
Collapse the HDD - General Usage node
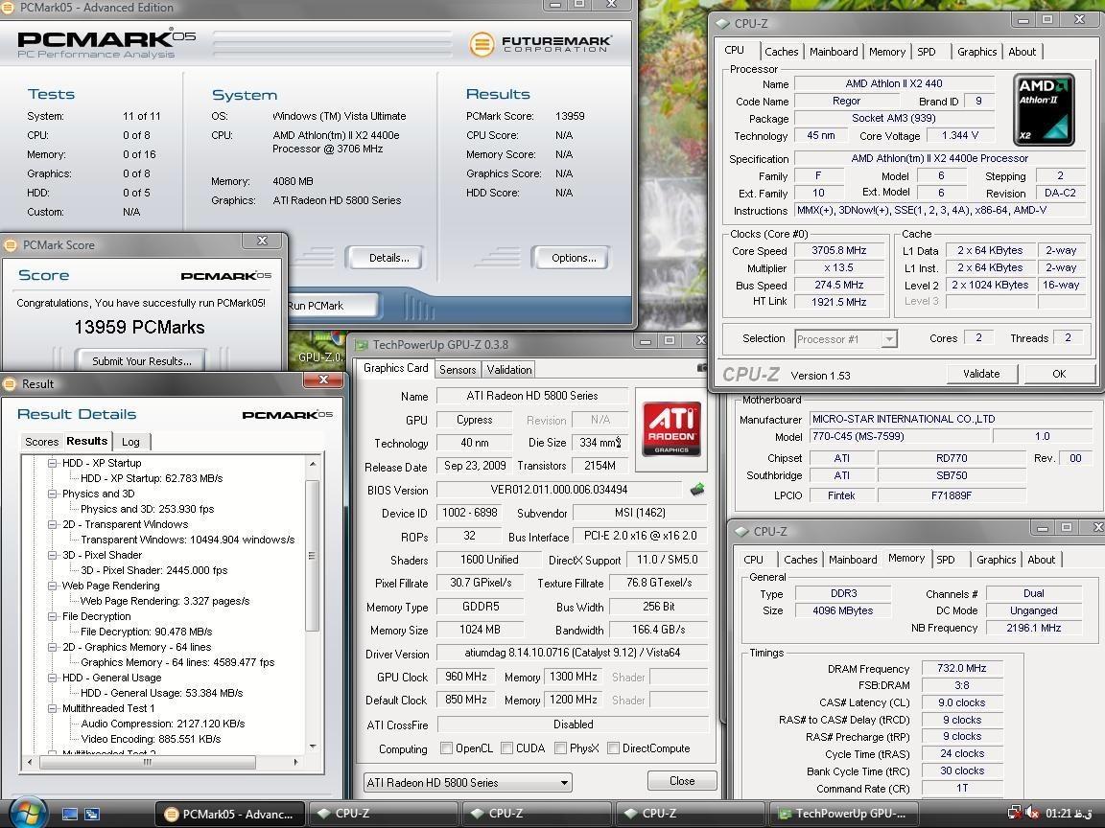tap(52, 678)
